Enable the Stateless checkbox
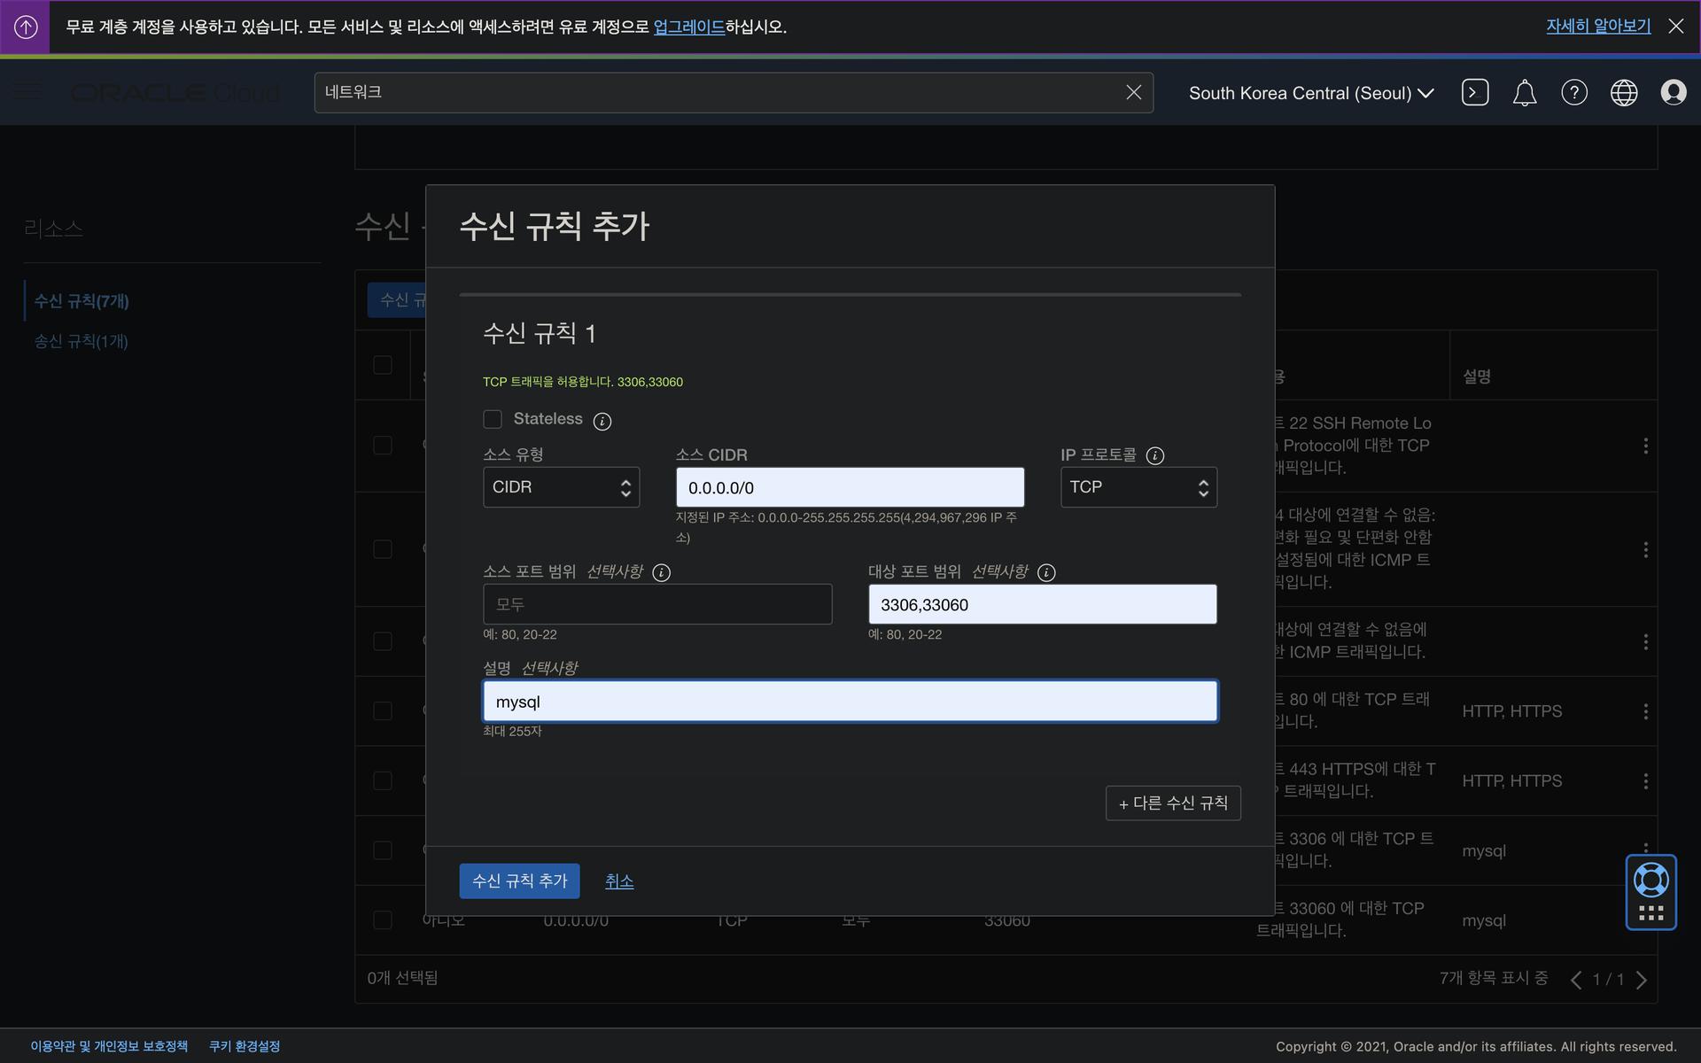1701x1063 pixels. coord(493,419)
